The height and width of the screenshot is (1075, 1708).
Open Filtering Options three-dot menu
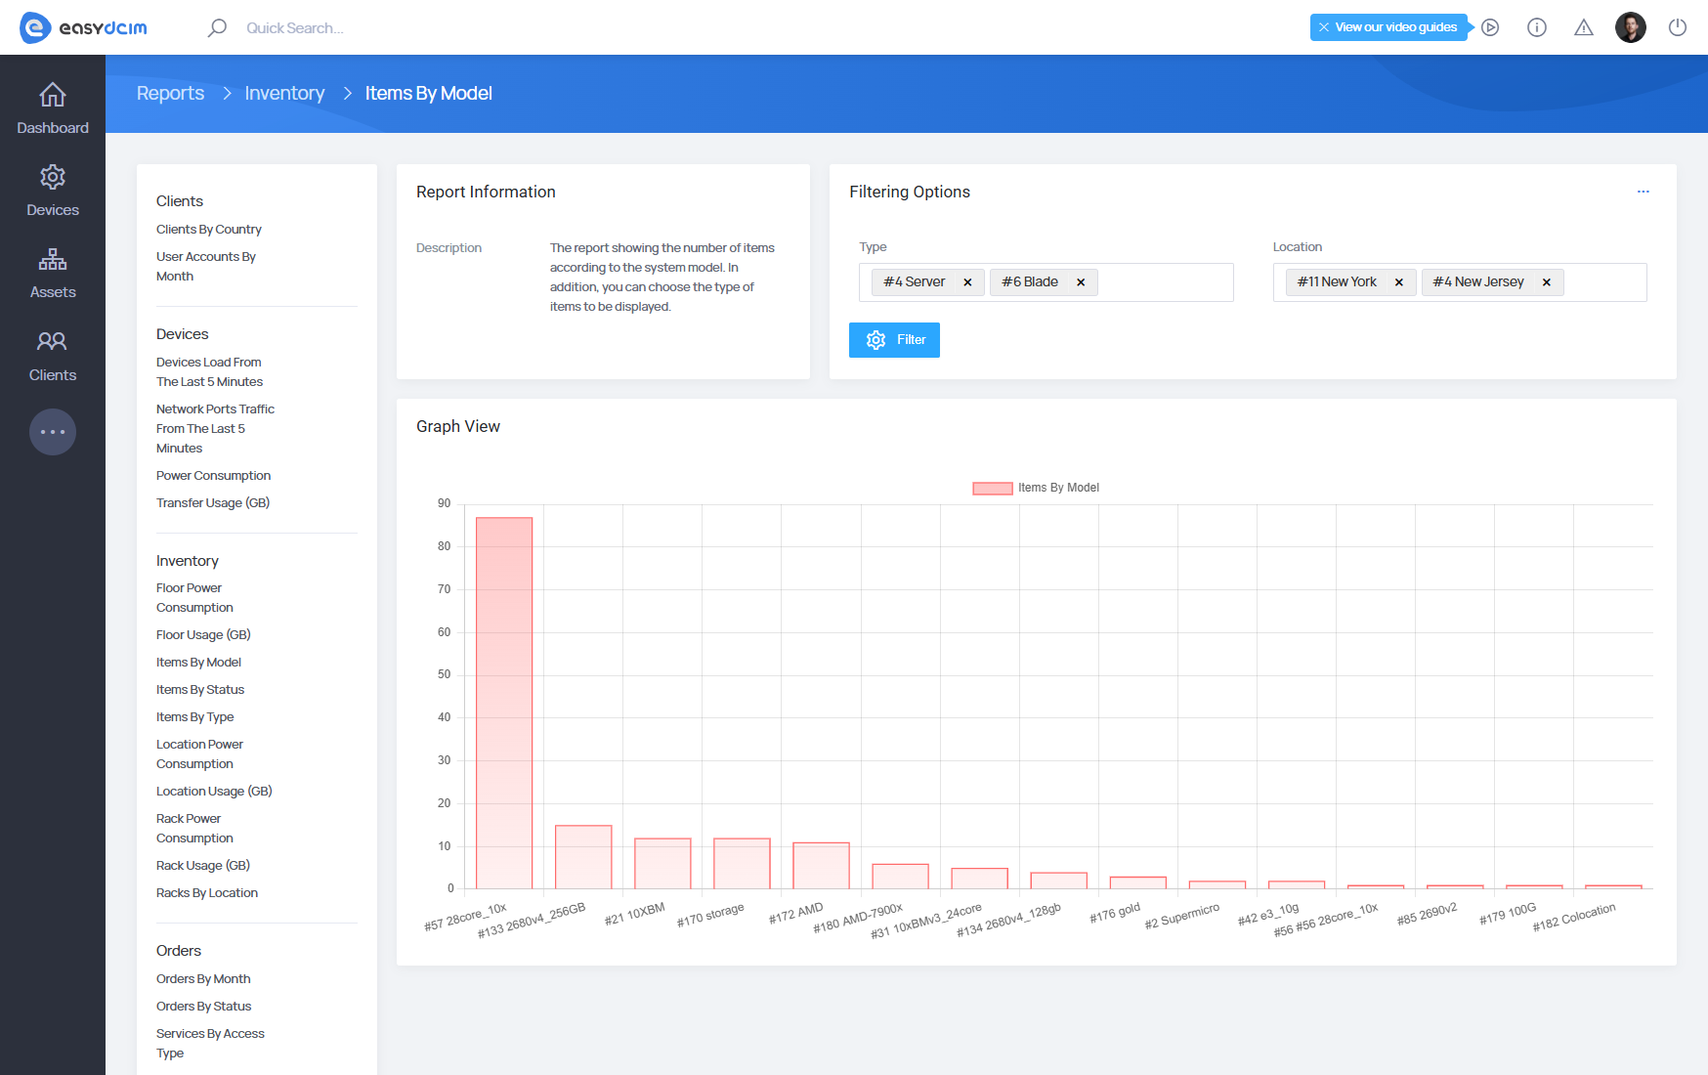click(1644, 192)
